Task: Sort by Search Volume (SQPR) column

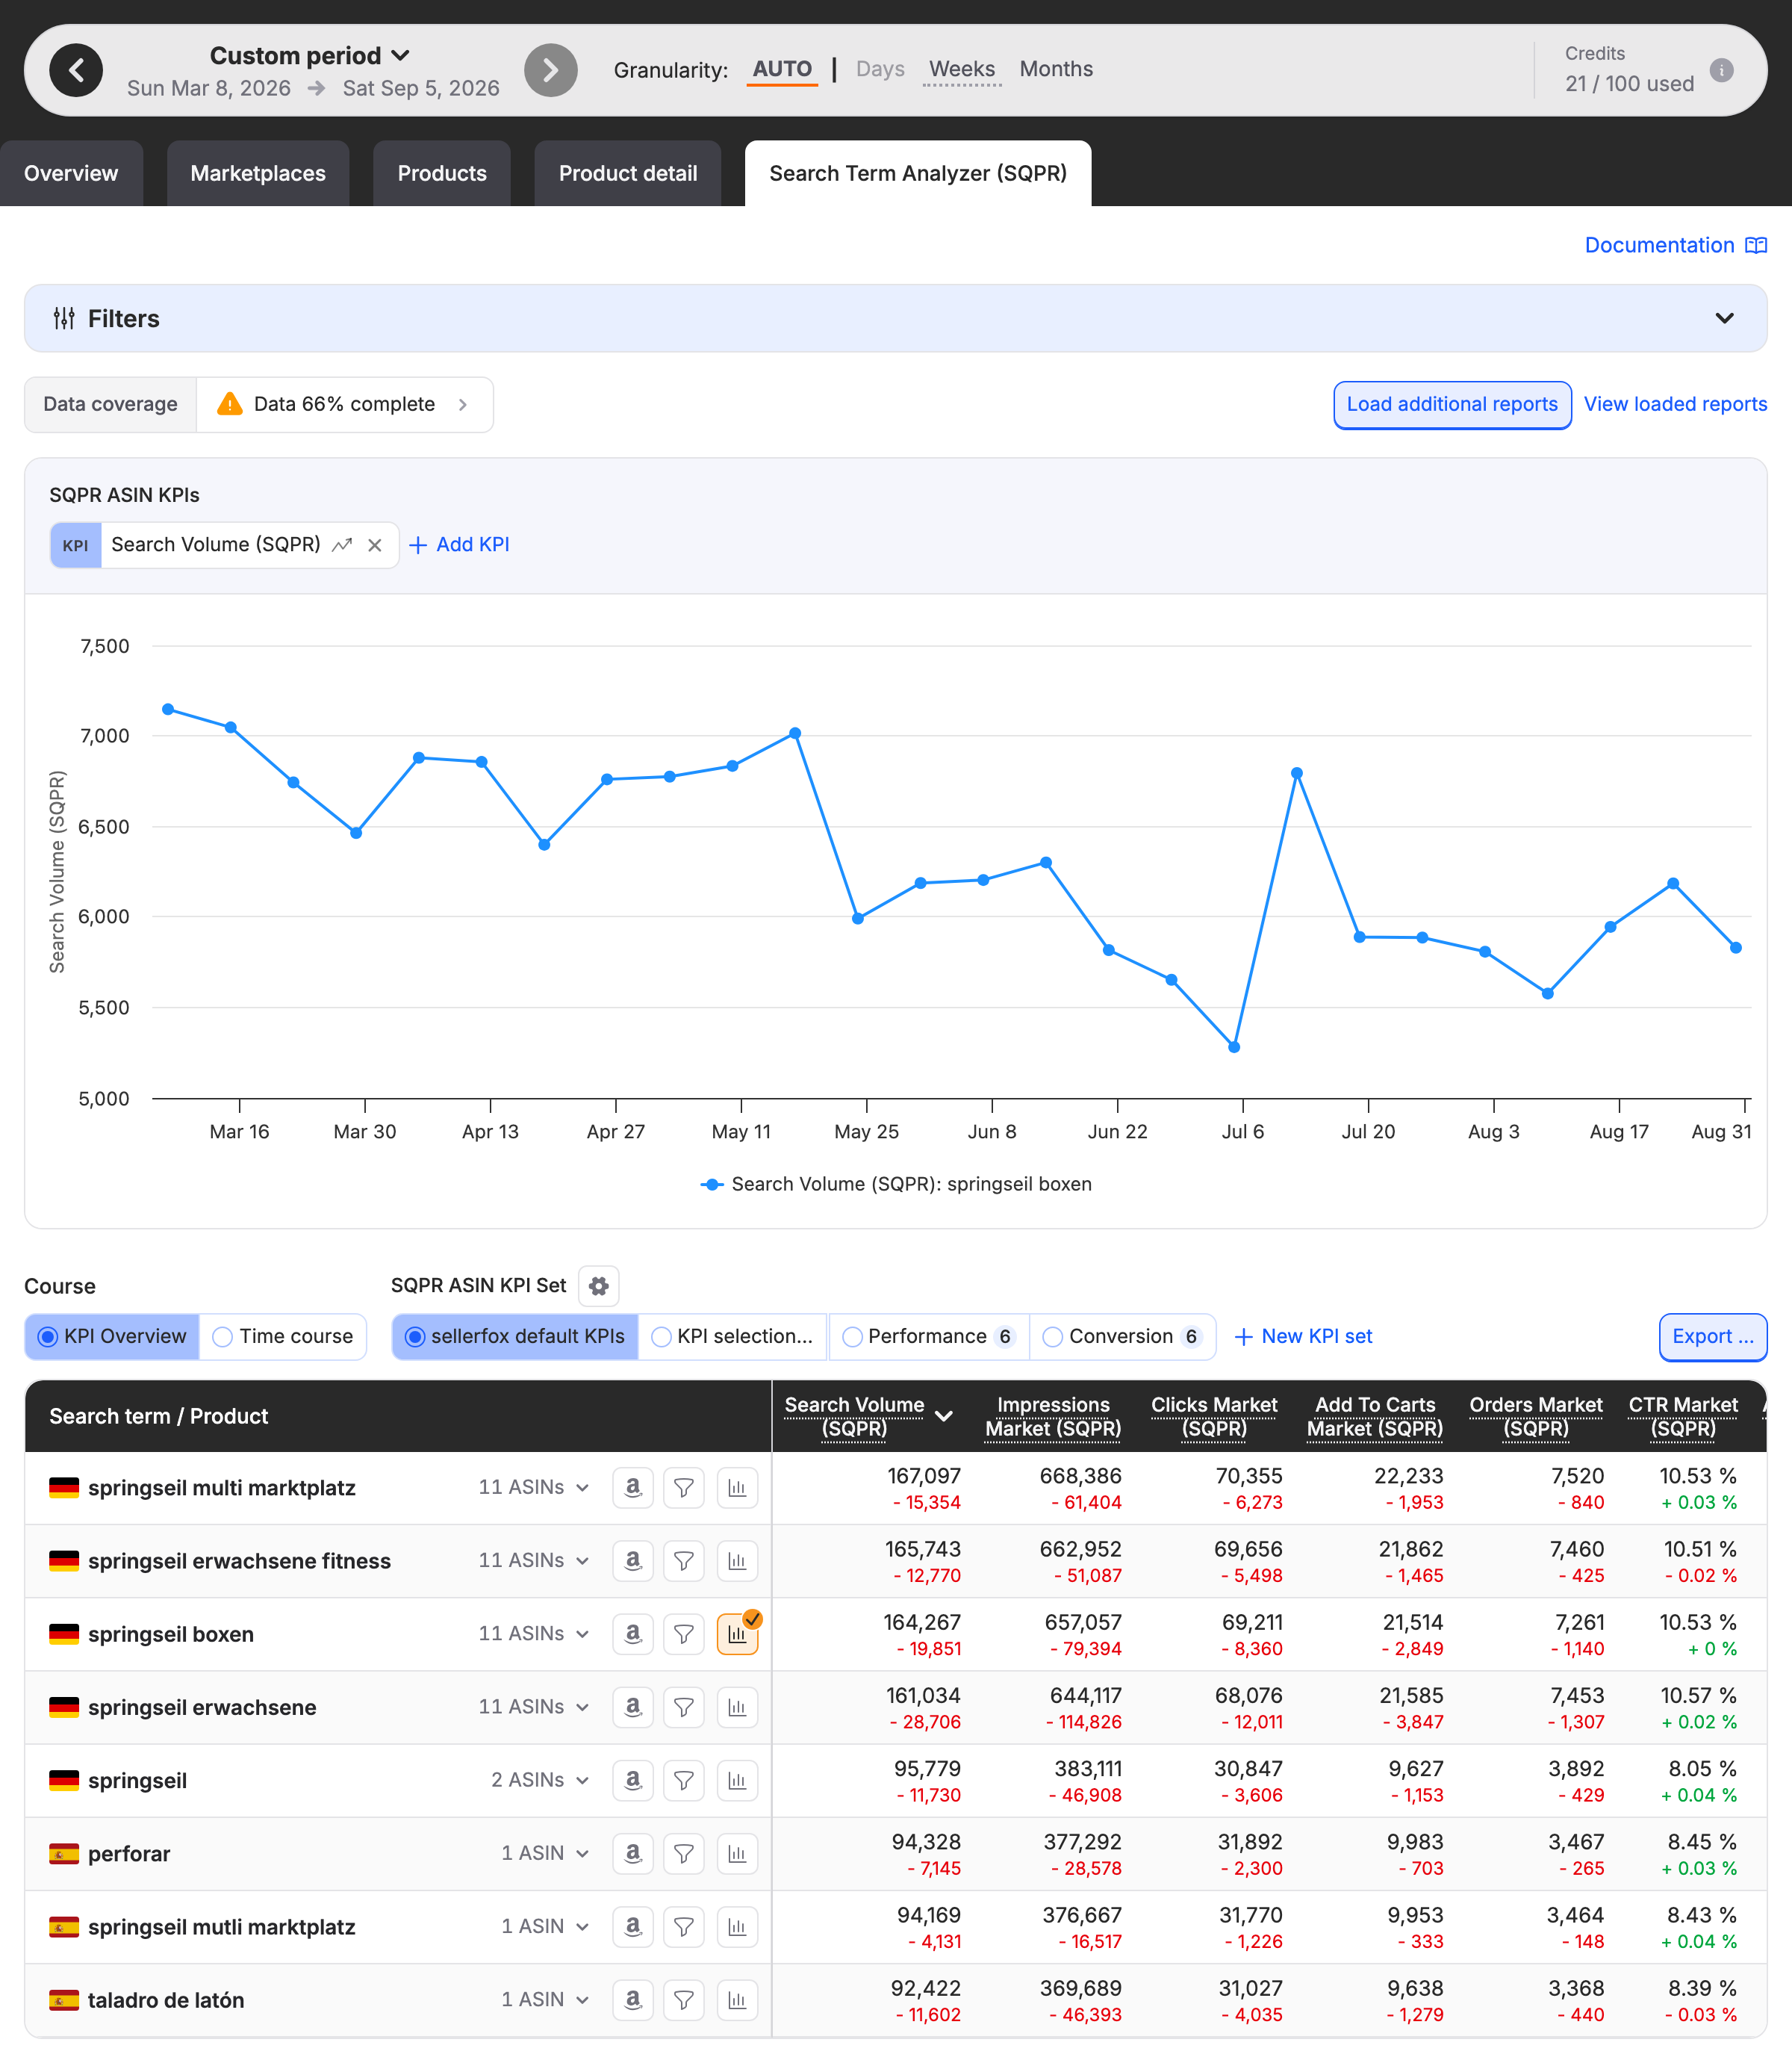Action: (x=868, y=1415)
